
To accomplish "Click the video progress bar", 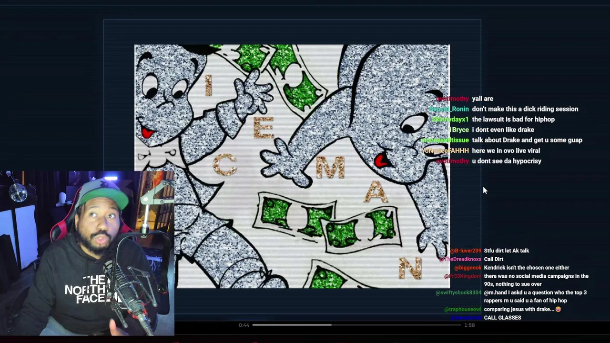I will 357,325.
